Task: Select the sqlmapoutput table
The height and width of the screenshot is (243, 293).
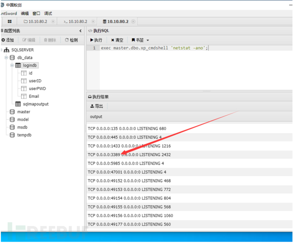Action: click(36, 104)
